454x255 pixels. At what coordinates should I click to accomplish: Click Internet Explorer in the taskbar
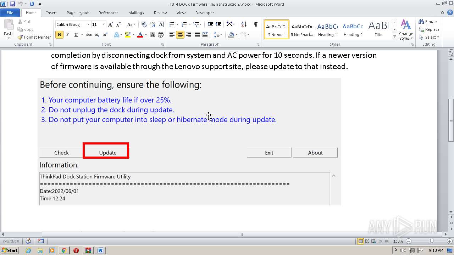(x=28, y=250)
